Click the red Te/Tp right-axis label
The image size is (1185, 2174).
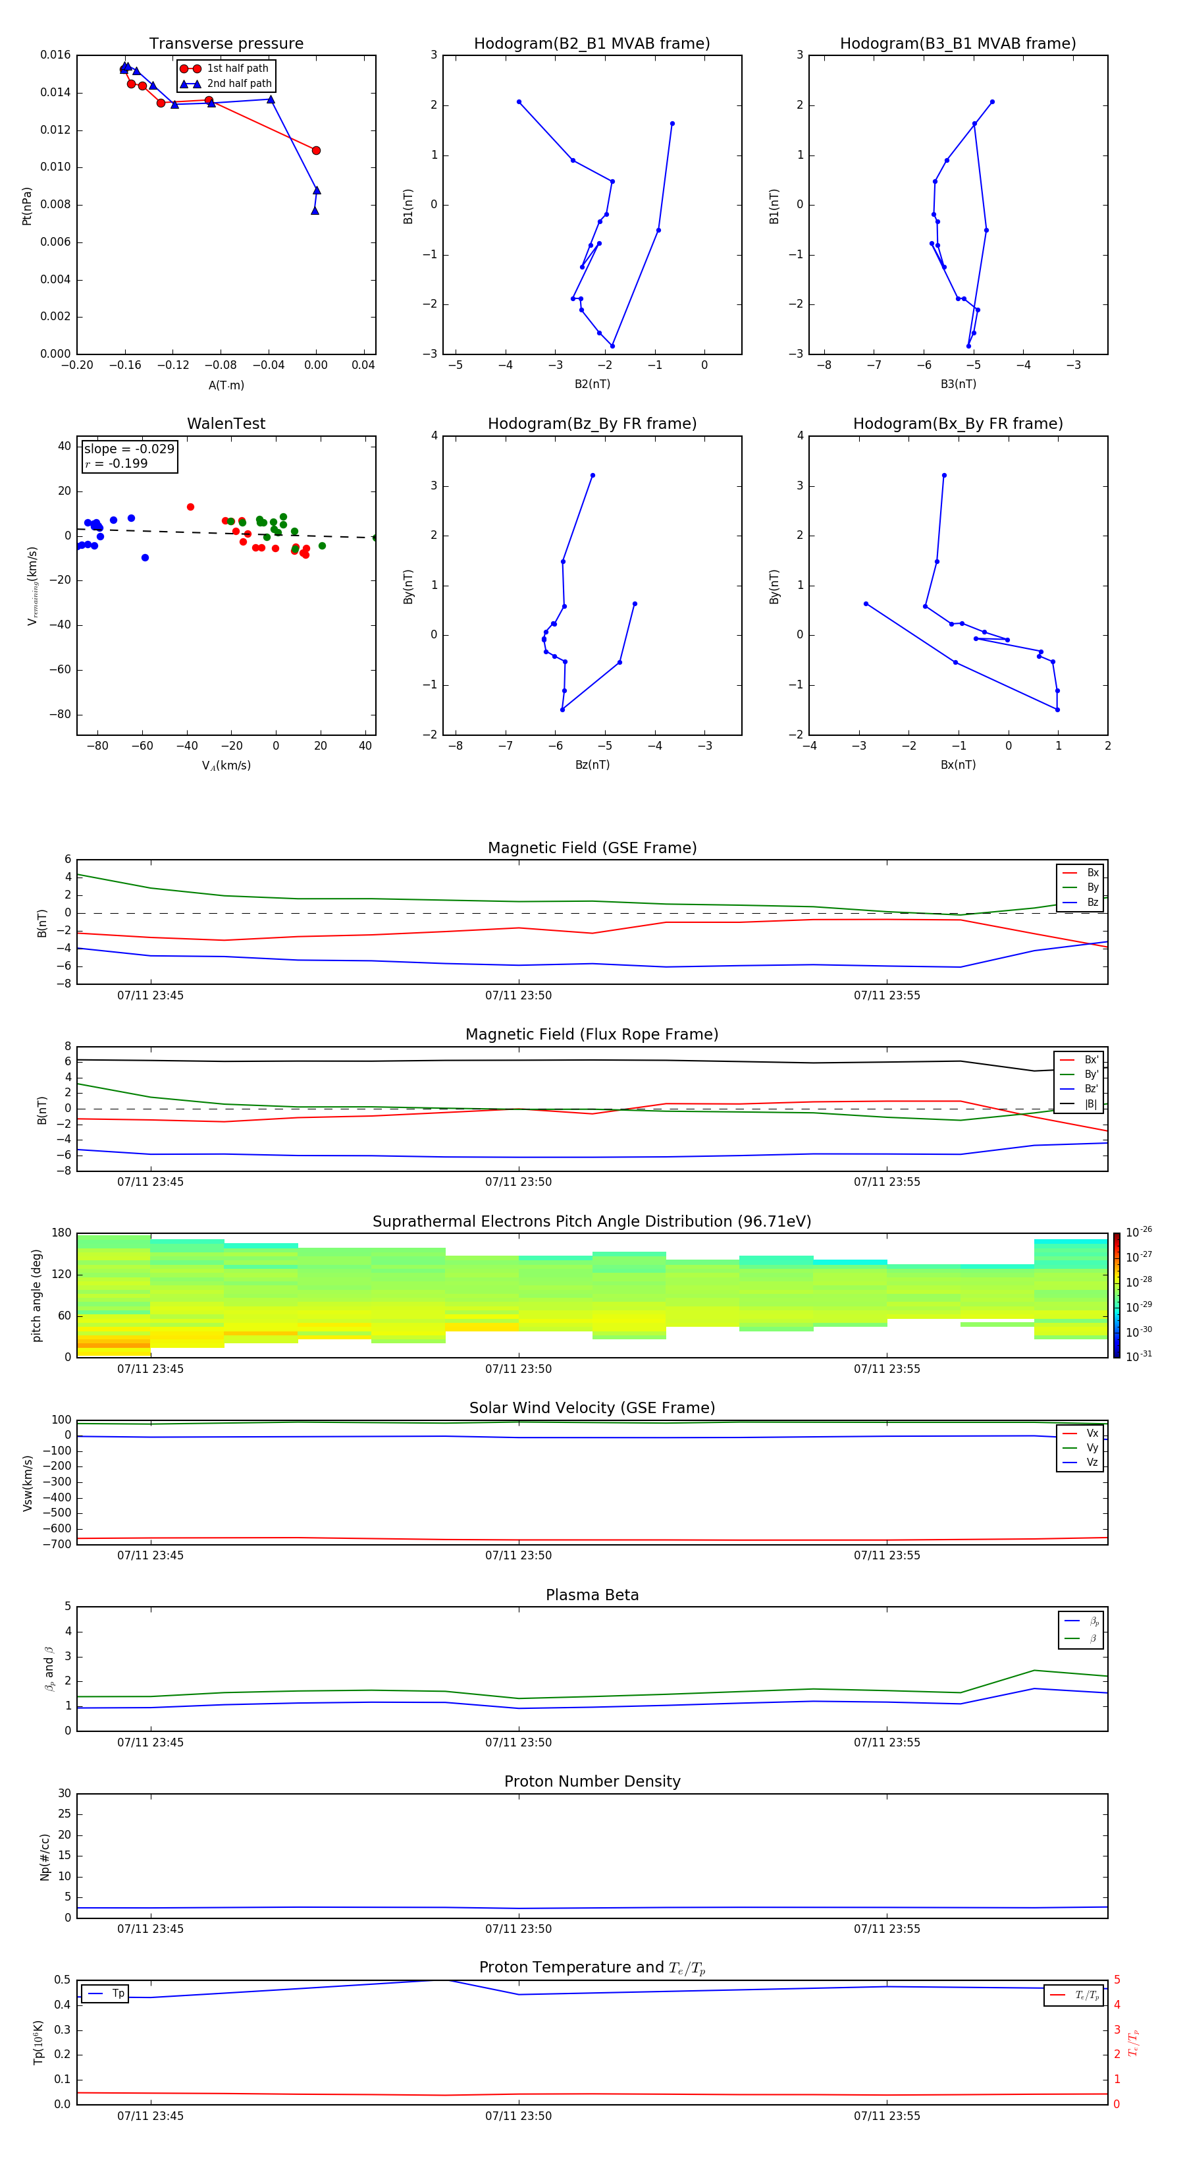pyautogui.click(x=1134, y=2042)
